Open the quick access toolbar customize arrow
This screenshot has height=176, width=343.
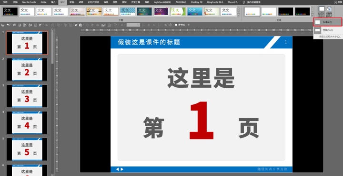pos(189,25)
